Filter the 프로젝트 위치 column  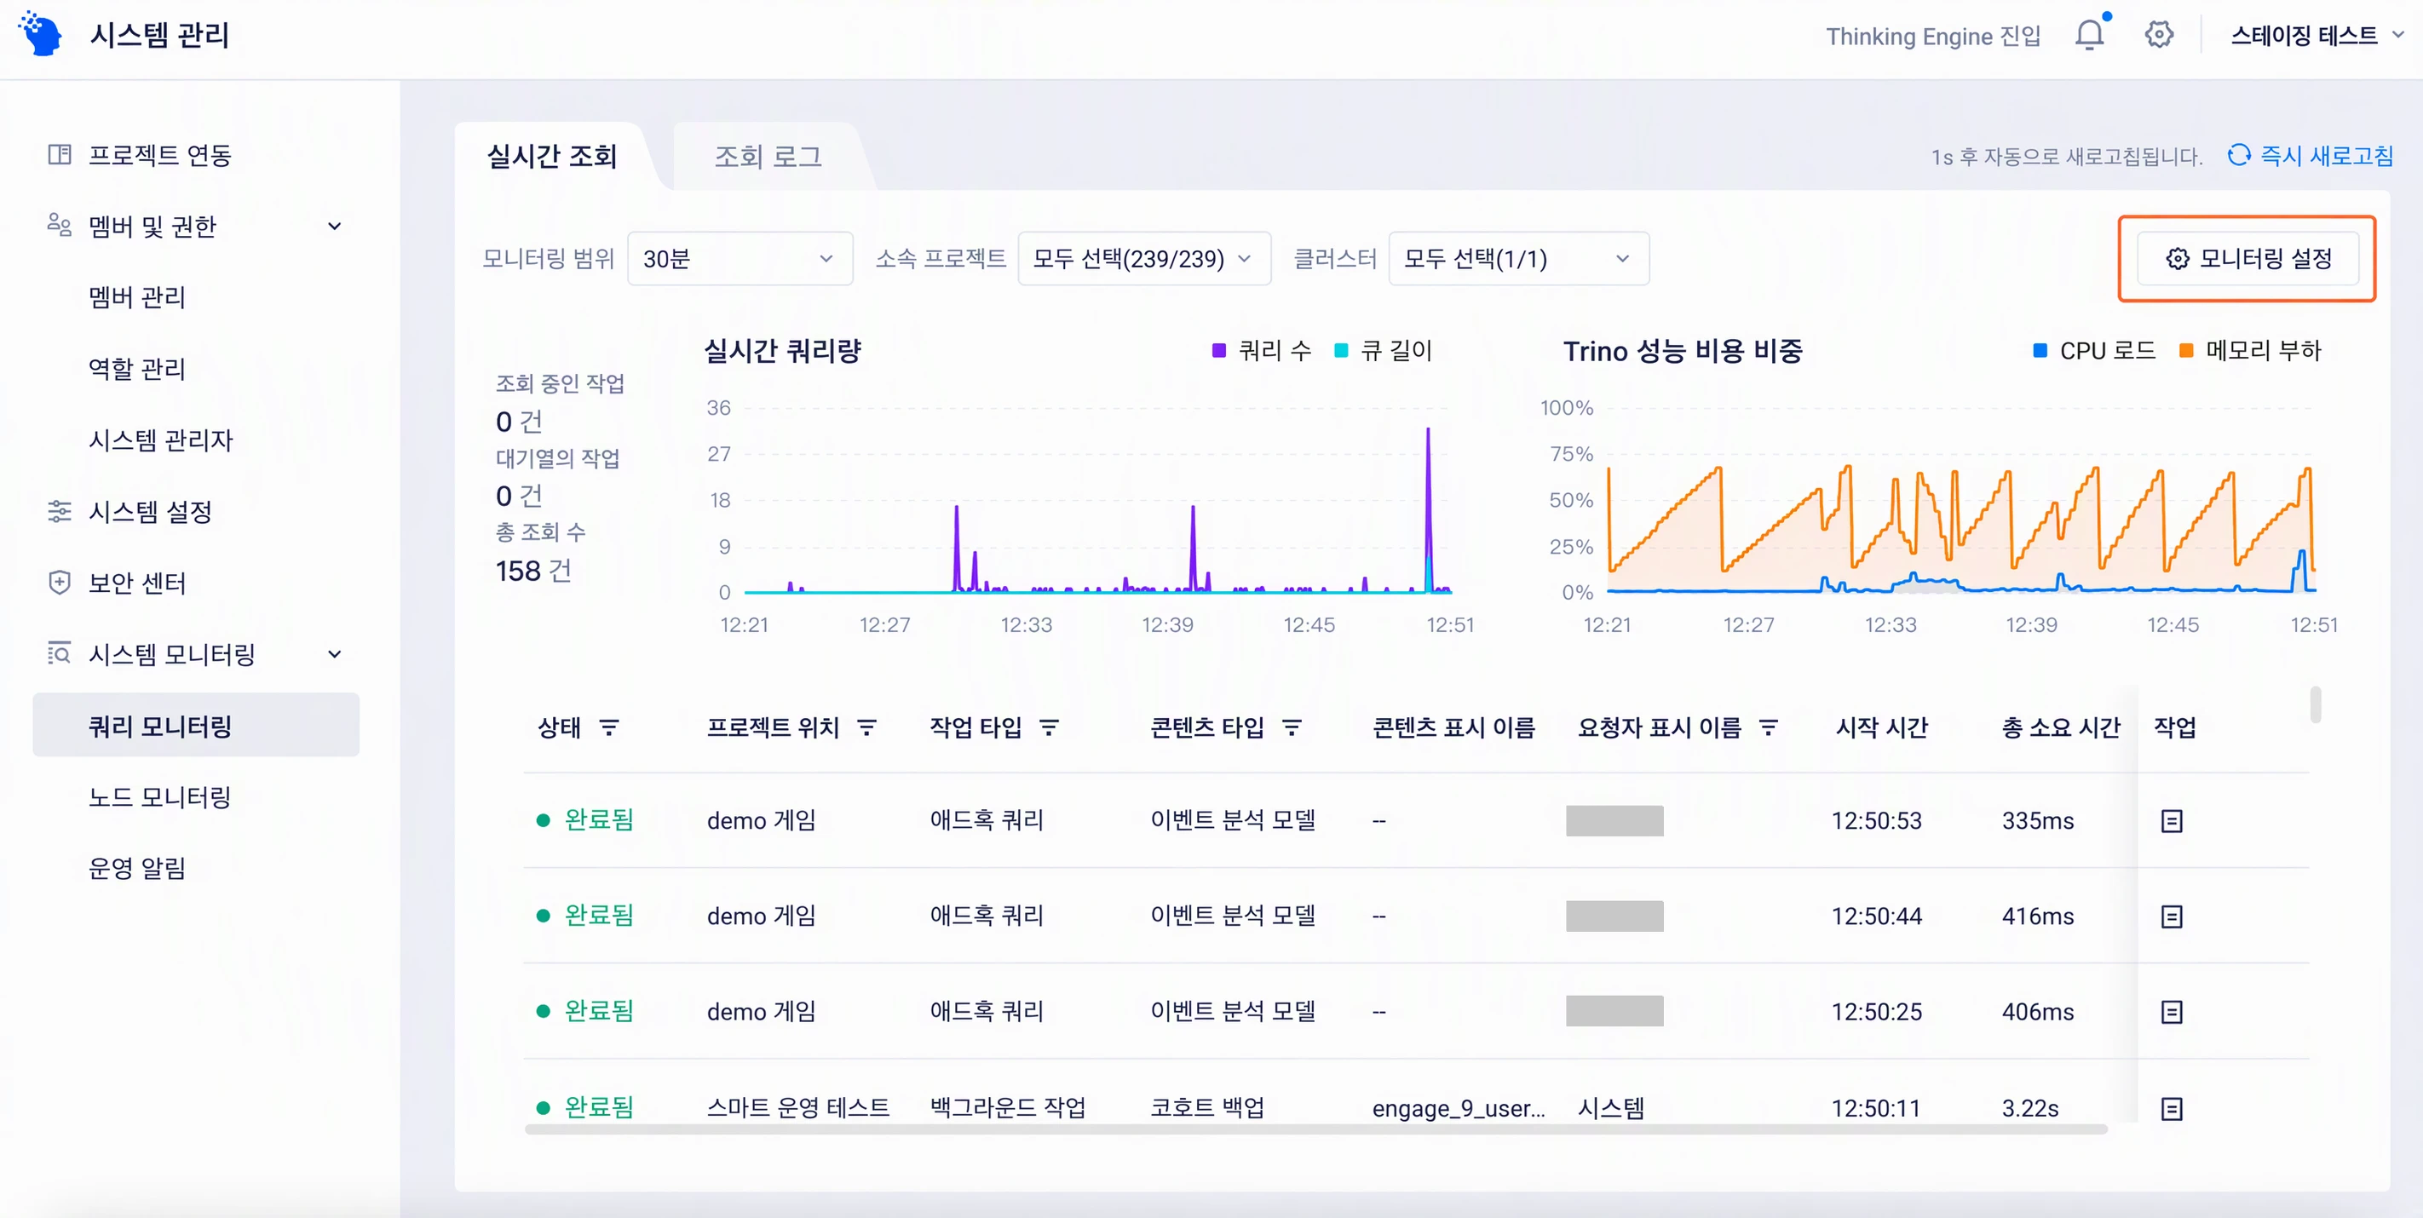point(867,727)
